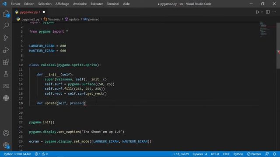Open the Atteindre menu
This screenshot has height=157, width=280.
(80, 4)
